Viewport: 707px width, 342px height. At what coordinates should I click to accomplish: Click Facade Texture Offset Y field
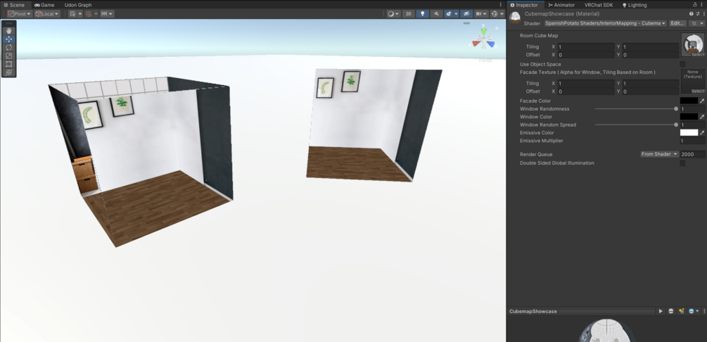651,91
